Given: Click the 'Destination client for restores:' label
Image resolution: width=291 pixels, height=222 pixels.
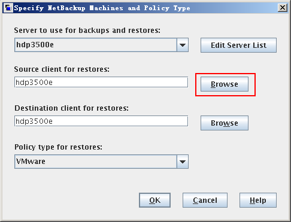Looking at the screenshot, I should click(71, 108).
